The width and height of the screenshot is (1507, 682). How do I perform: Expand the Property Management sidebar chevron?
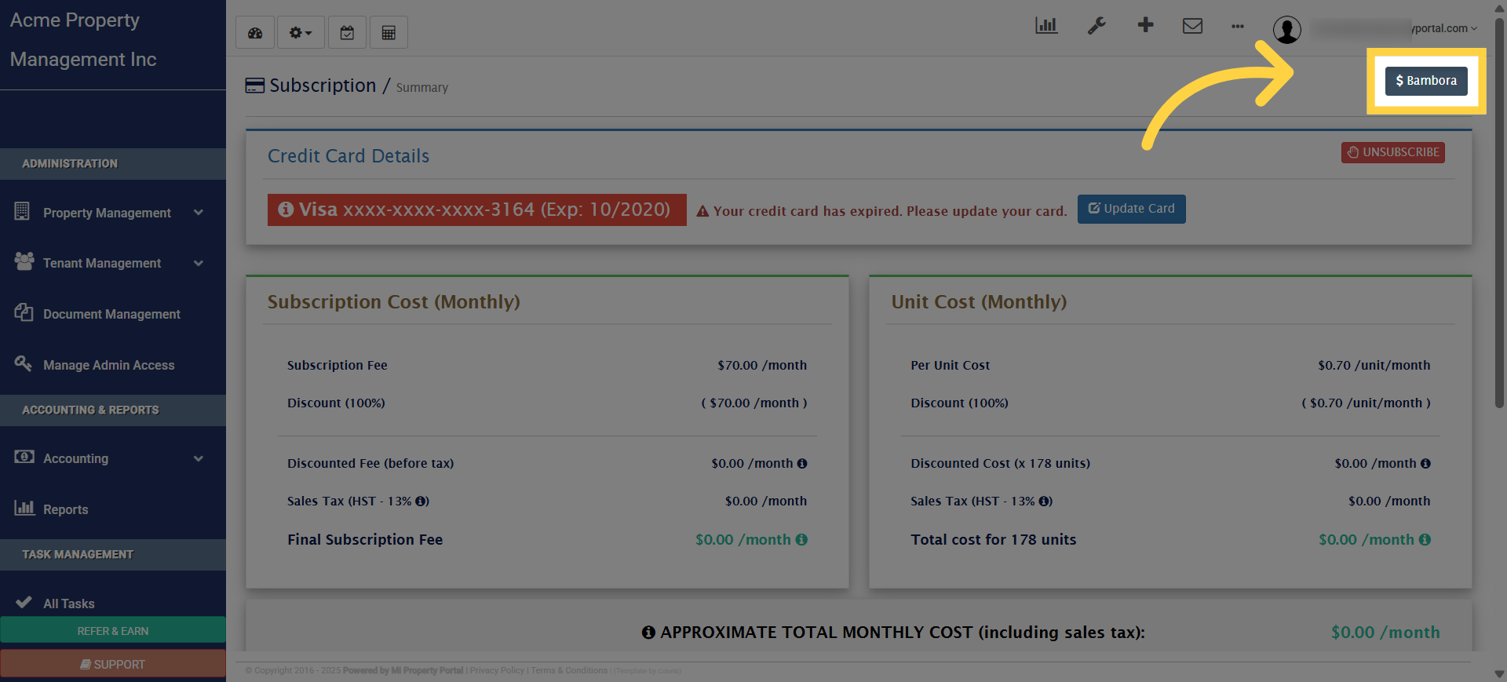pos(199,213)
